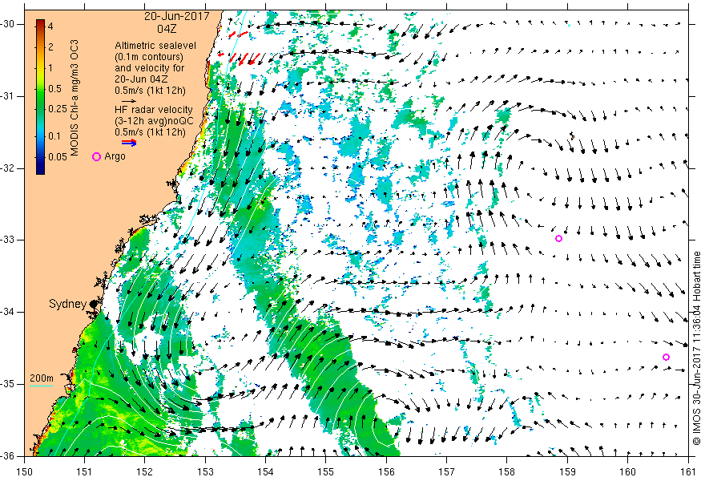The height and width of the screenshot is (481, 705).
Task: Click the 'Altimetric sealevel' legend text
Action: point(155,46)
